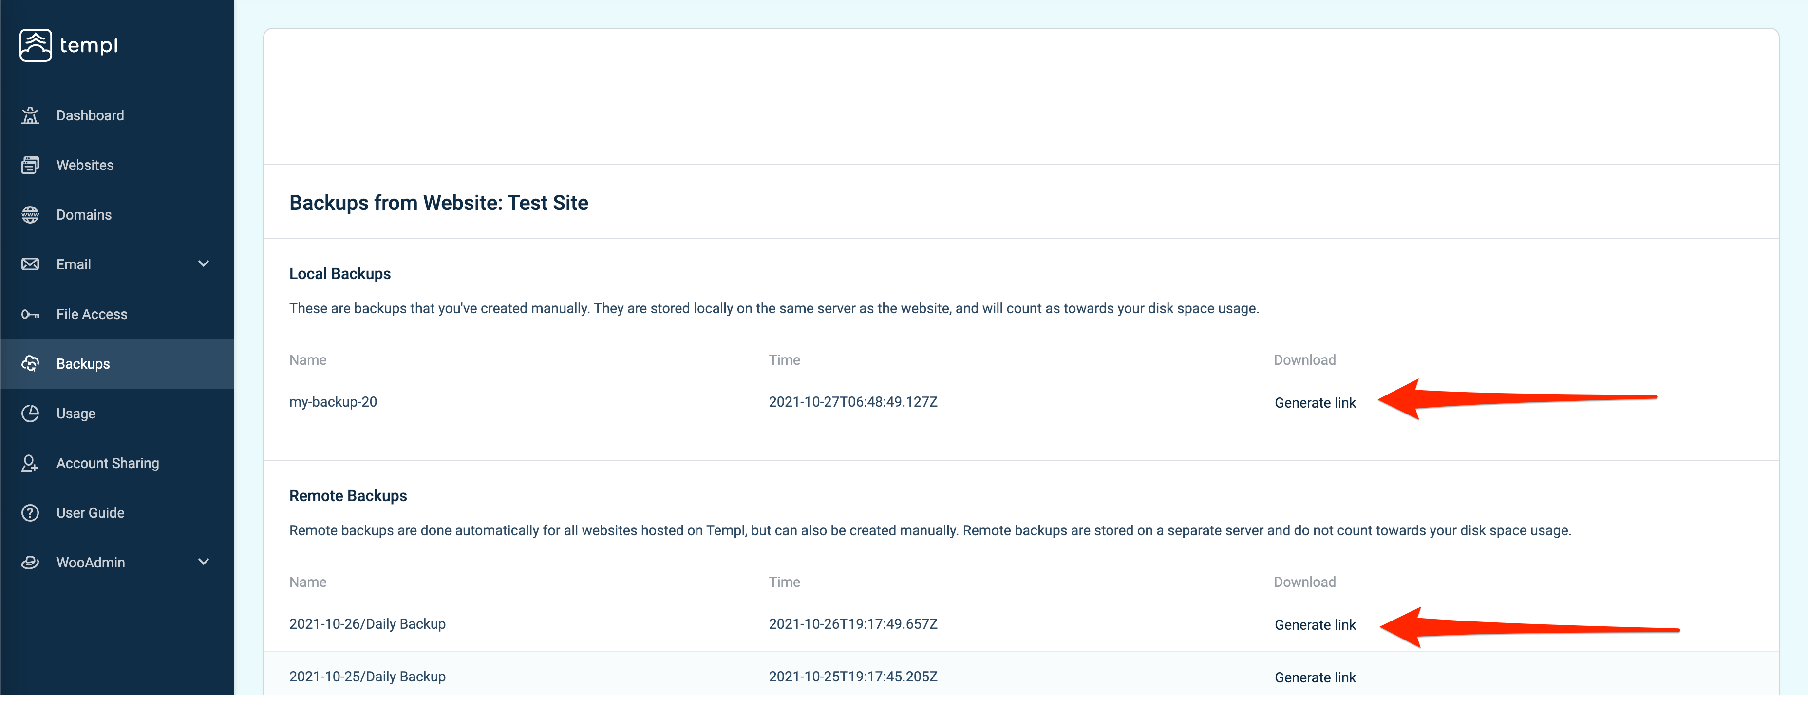Click the Local Backups heading
The image size is (1808, 715).
click(x=339, y=274)
